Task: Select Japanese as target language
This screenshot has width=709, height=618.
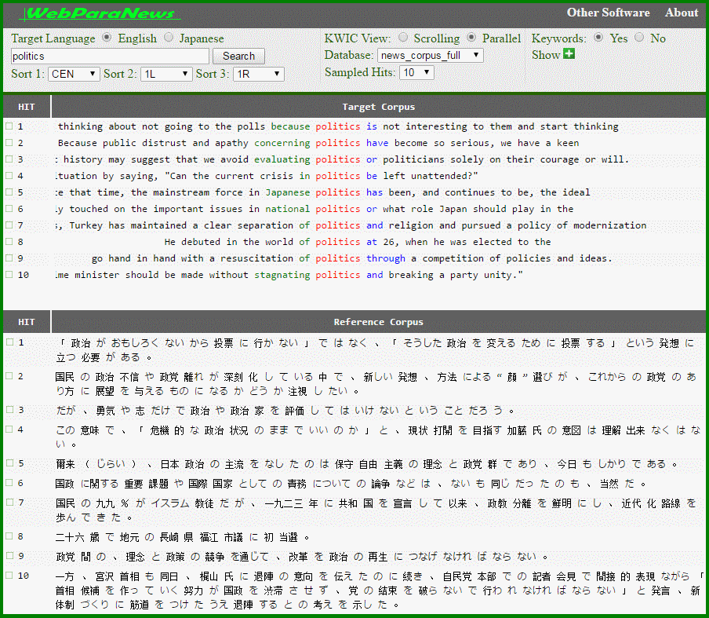Action: [x=169, y=38]
